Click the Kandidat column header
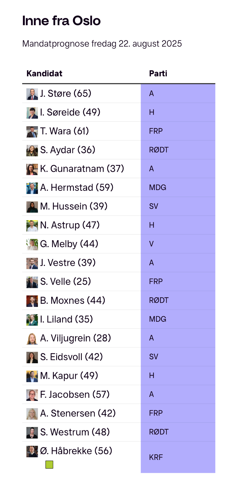 point(44,73)
